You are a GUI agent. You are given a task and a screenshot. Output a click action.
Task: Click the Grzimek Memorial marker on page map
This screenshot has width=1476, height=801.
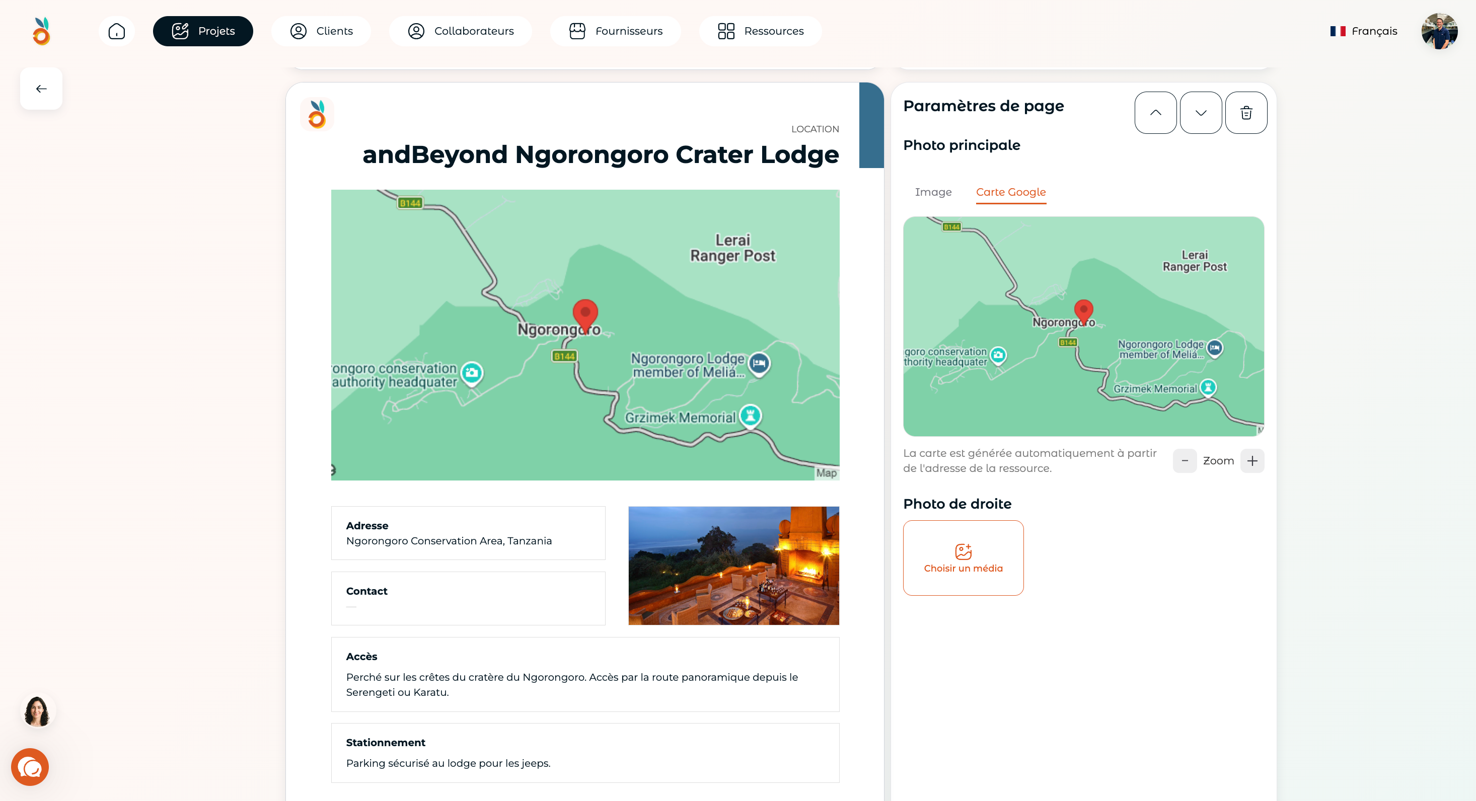point(750,416)
